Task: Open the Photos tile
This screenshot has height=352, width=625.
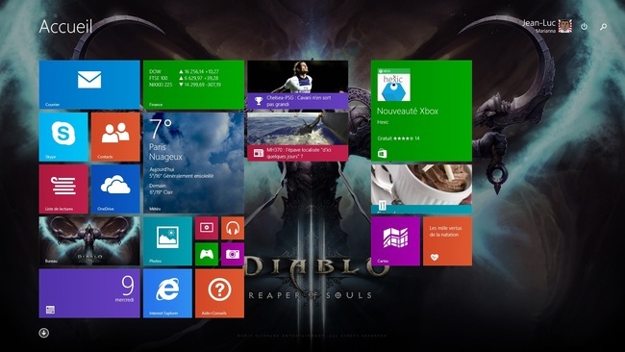Action: (x=167, y=240)
